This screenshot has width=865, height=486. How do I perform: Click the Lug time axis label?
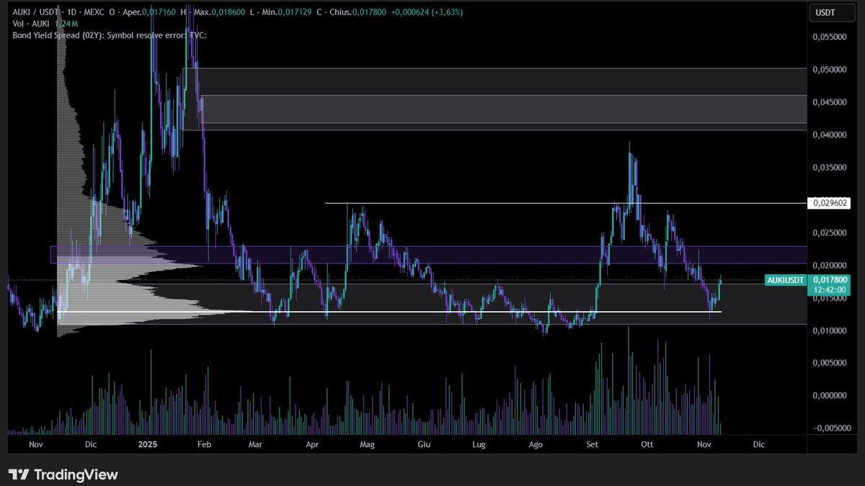tap(479, 445)
